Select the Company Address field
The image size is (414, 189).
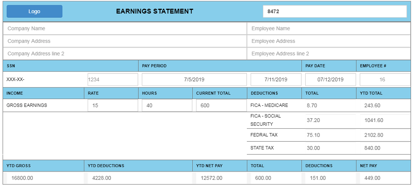[125, 41]
